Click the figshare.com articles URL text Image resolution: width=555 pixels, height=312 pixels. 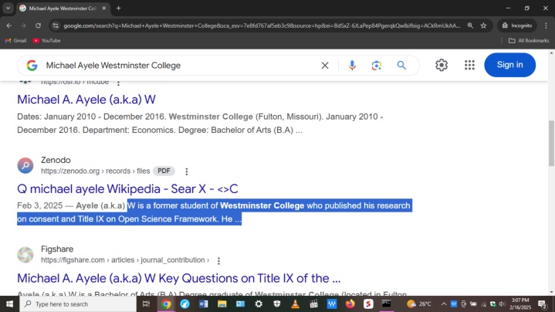[x=124, y=260]
